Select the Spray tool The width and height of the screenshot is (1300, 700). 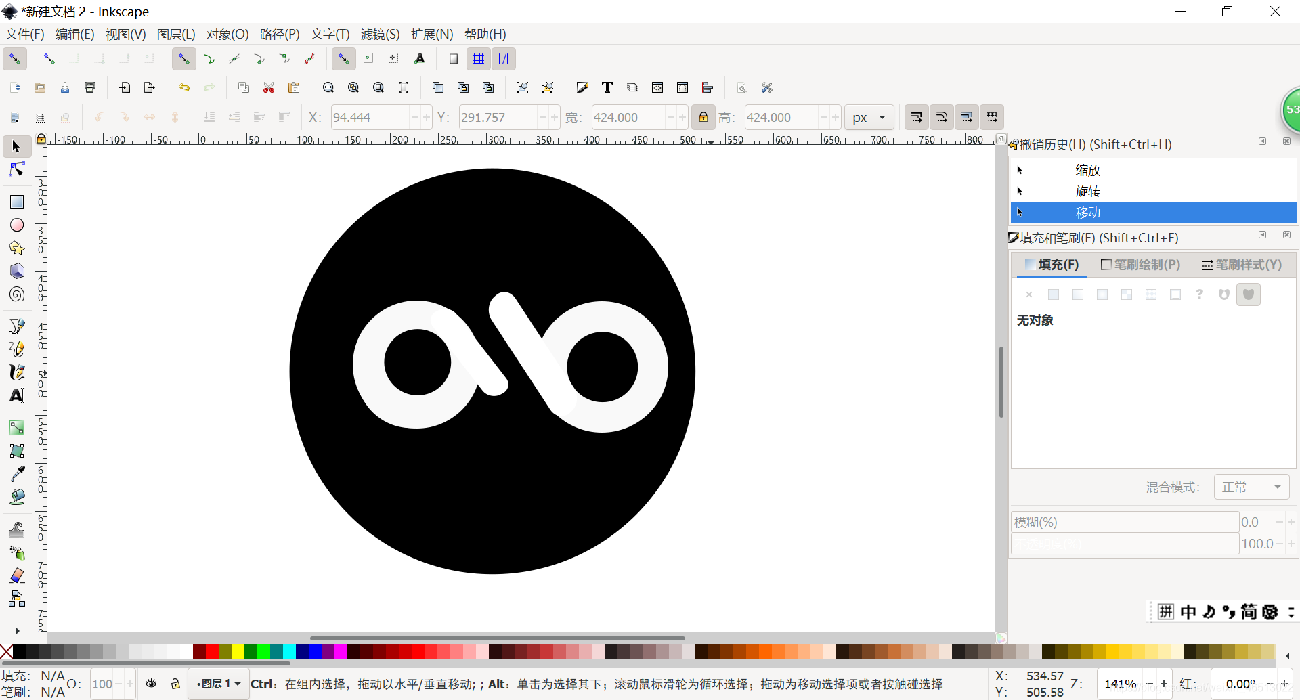coord(16,552)
